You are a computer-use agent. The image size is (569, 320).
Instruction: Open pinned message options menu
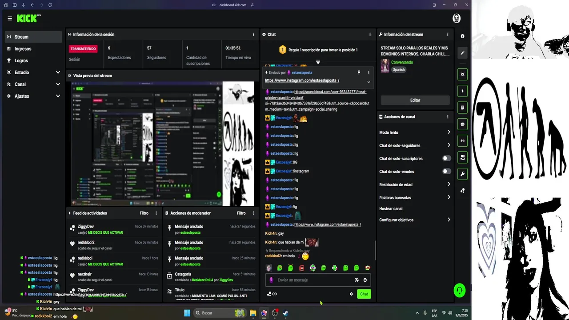tap(369, 72)
